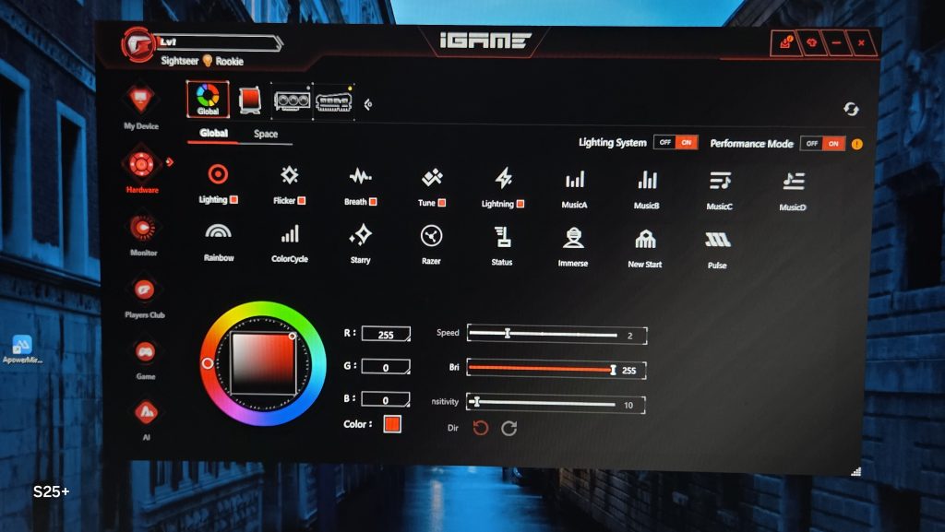Check the red box next to Flicker
Viewport: 945px width, 532px height.
click(x=301, y=200)
